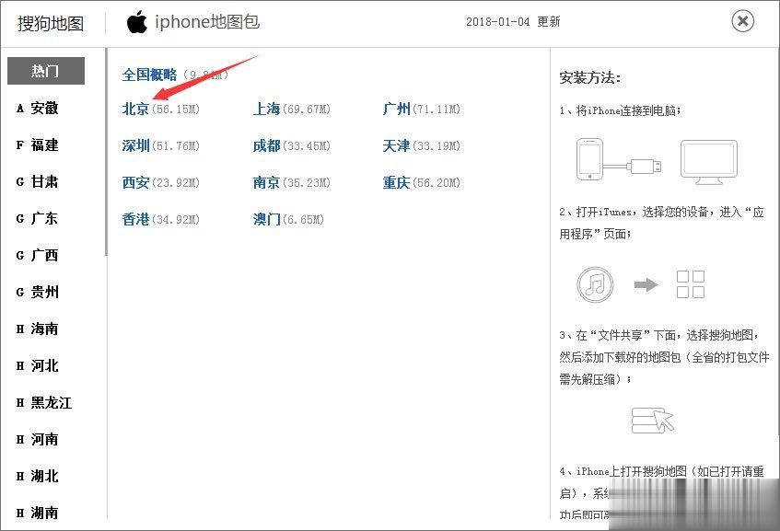Click the (69.67M) size next to 上海
Image resolution: width=780 pixels, height=531 pixels.
coord(307,109)
